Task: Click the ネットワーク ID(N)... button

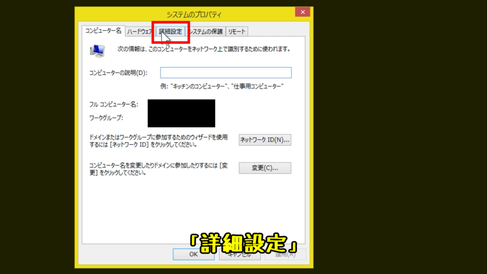Action: coord(265,139)
